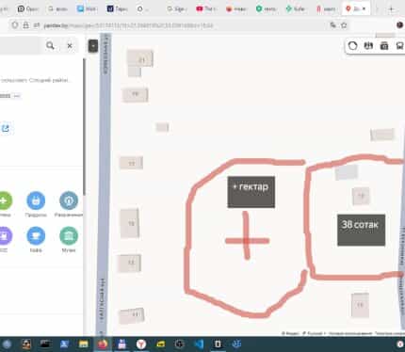This screenshot has width=405, height=352.
Task: Open the Продукты (groceries) category icon
Action: [x=36, y=200]
